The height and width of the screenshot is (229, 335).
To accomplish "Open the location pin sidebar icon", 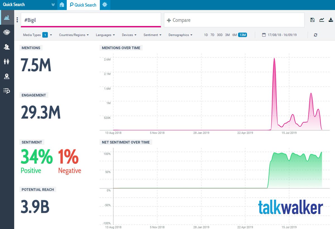I will [x=7, y=76].
